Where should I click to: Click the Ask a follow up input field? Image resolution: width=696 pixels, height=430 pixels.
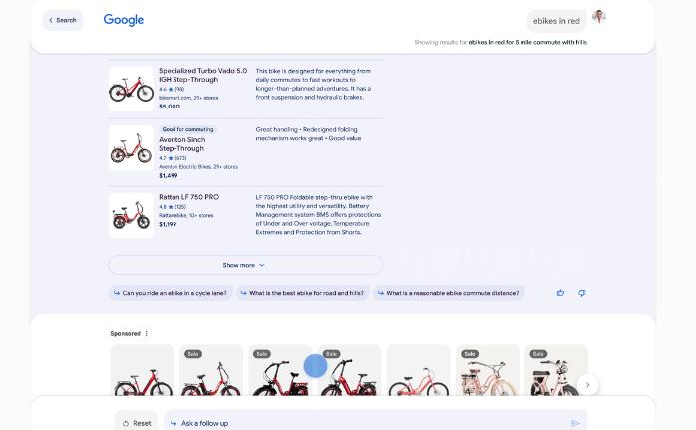(368, 423)
